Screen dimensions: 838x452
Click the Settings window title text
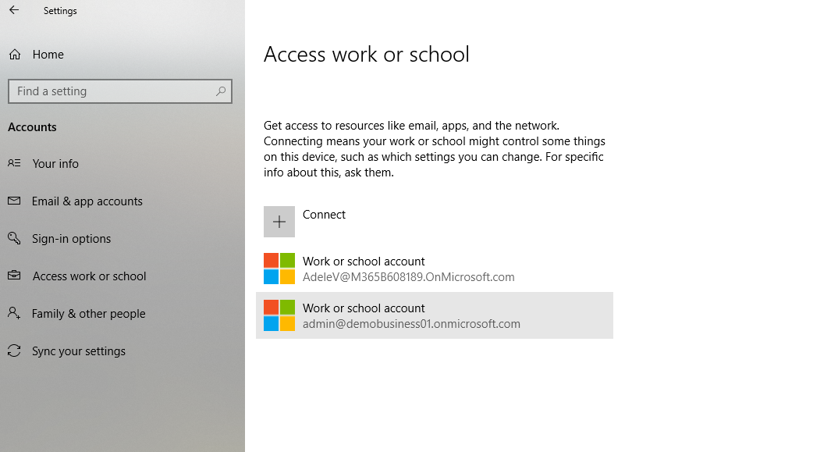(60, 11)
